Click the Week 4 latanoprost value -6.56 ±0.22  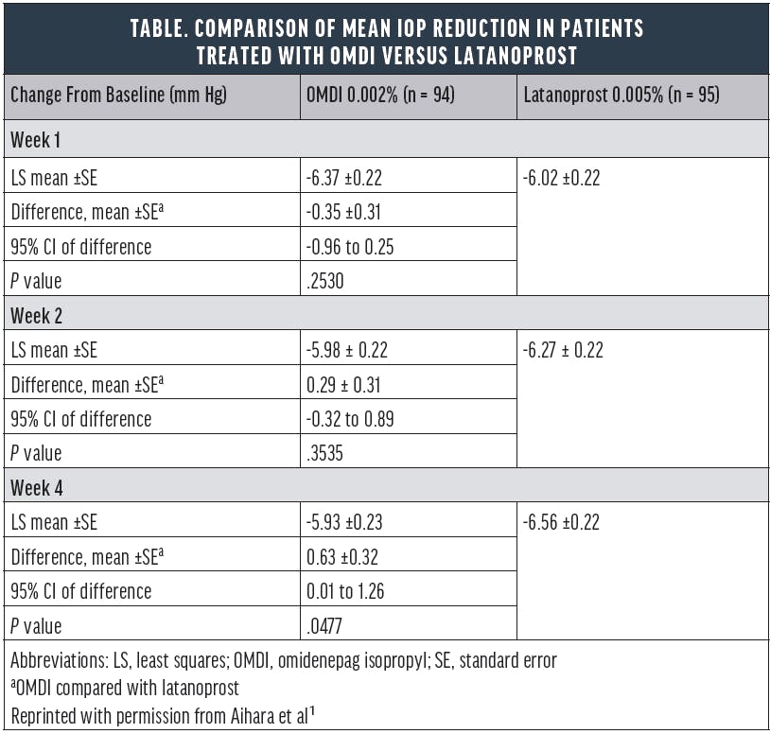(563, 522)
